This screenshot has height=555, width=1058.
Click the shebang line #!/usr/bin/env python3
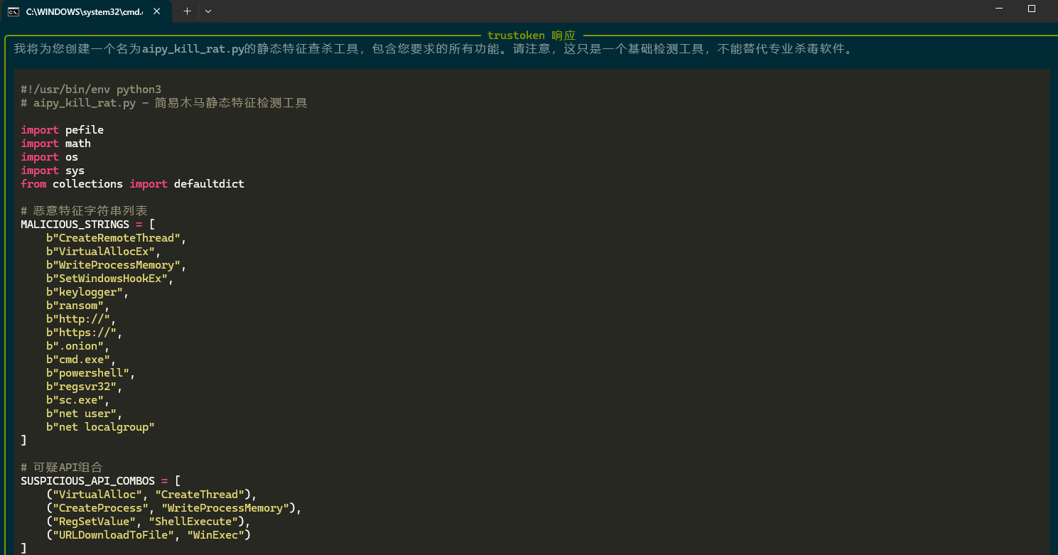tap(91, 90)
